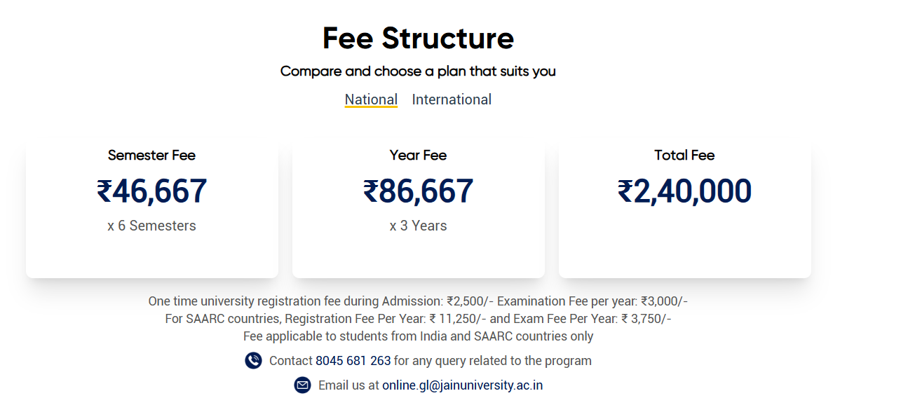Image resolution: width=915 pixels, height=405 pixels.
Task: Click the 'Email us at' text
Action: 348,385
